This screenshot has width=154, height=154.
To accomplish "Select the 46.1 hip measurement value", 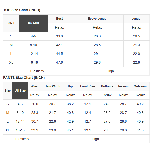I will click(70, 130).
